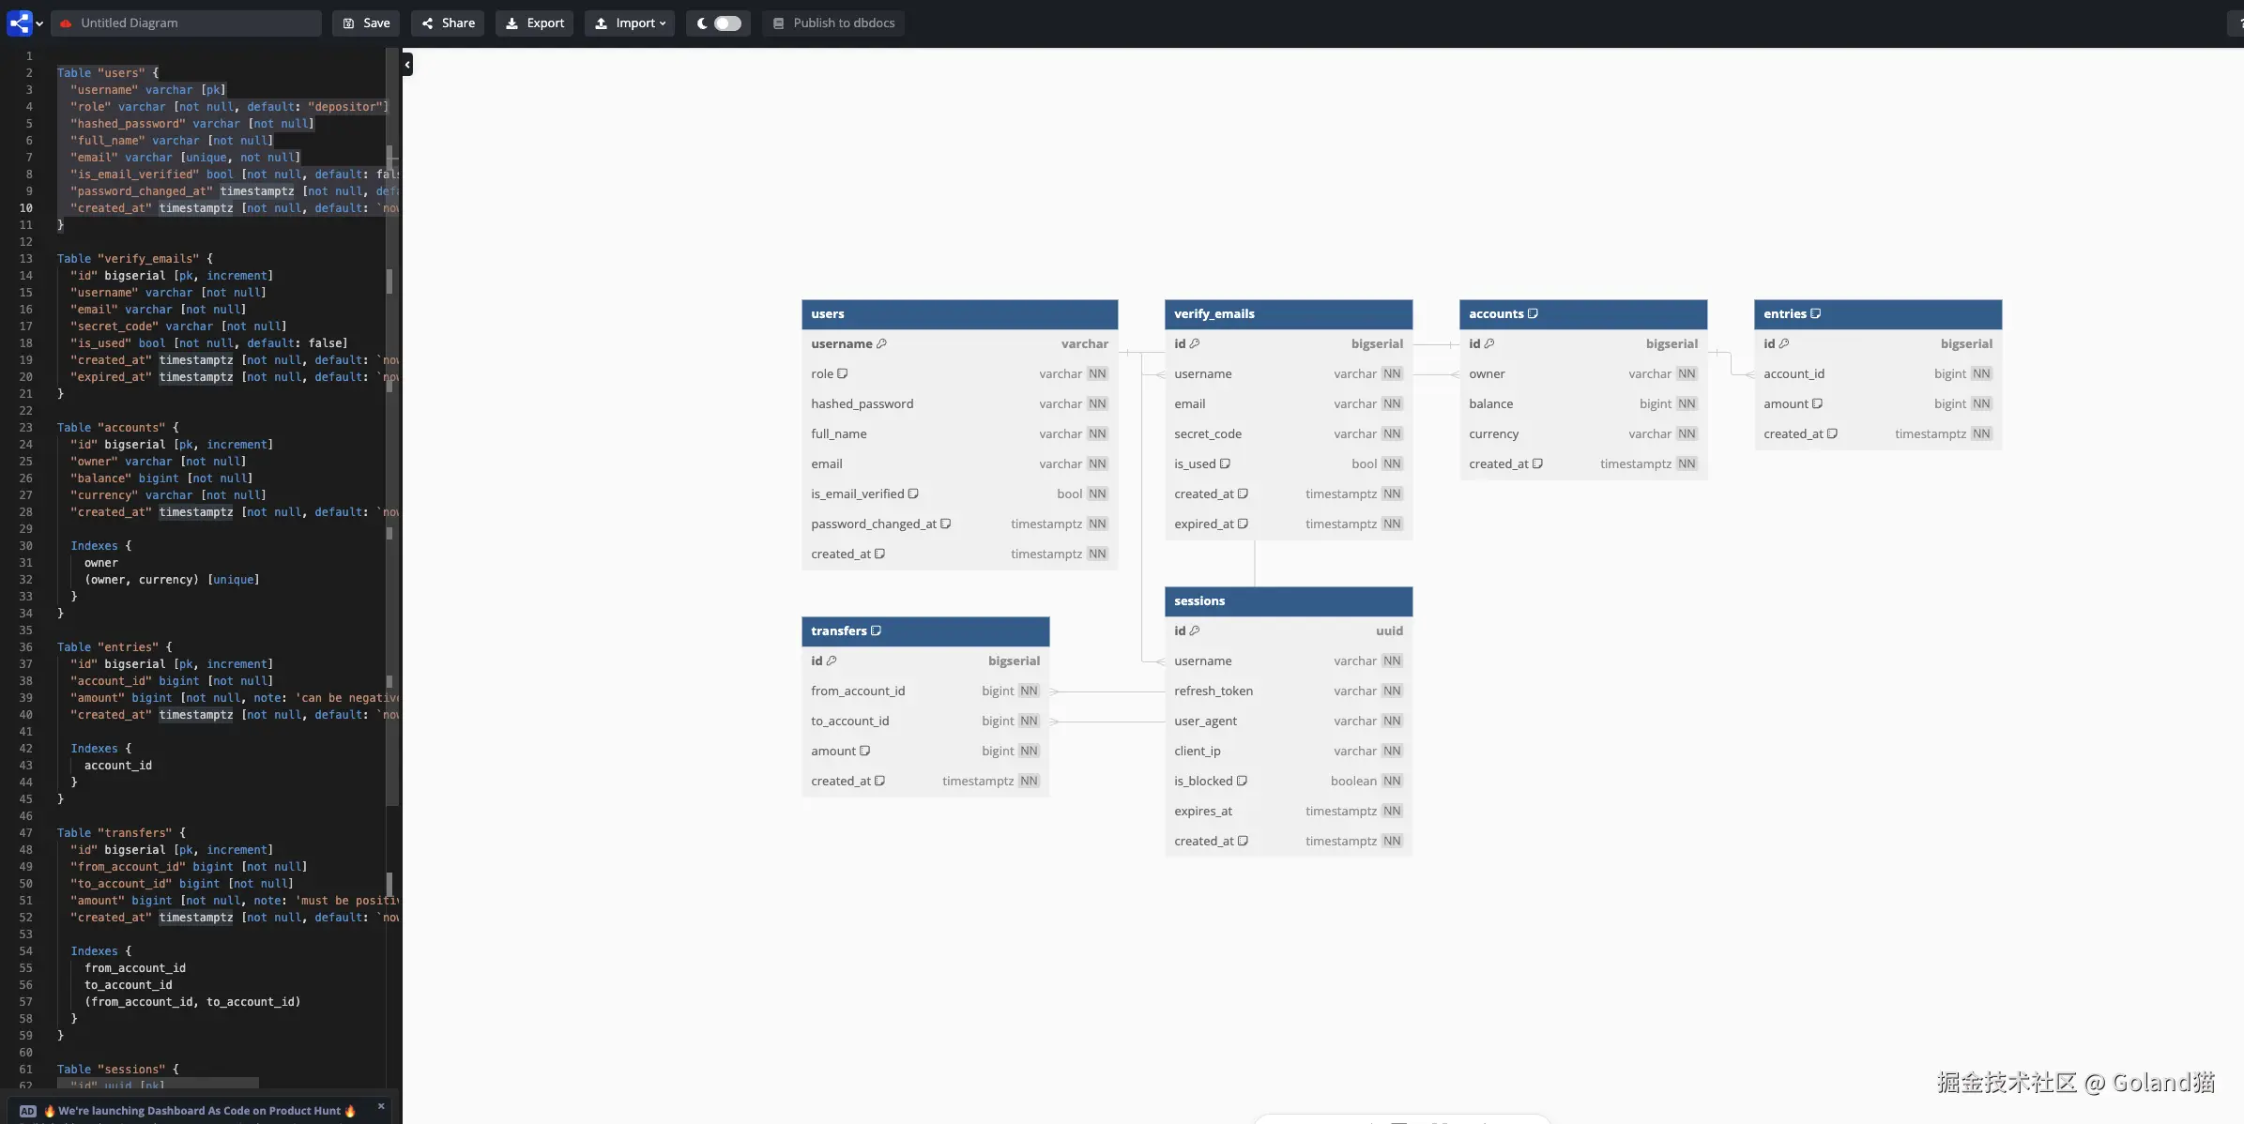
Task: Click the Untitled Diagram name field
Action: coord(186,23)
